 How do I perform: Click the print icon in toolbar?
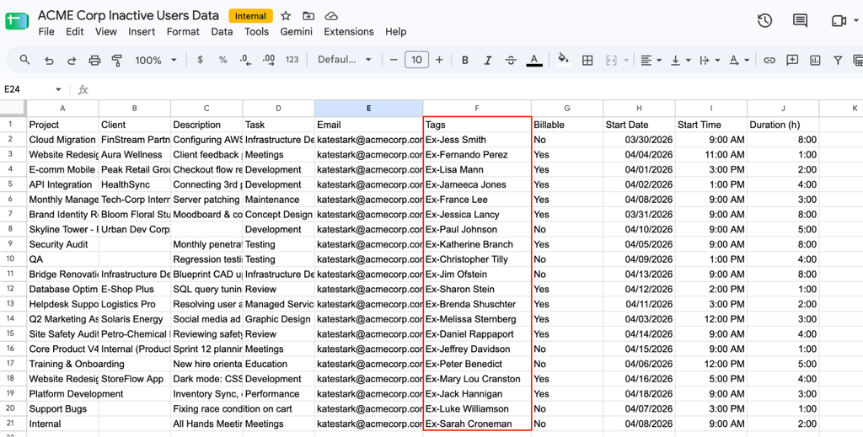94,60
